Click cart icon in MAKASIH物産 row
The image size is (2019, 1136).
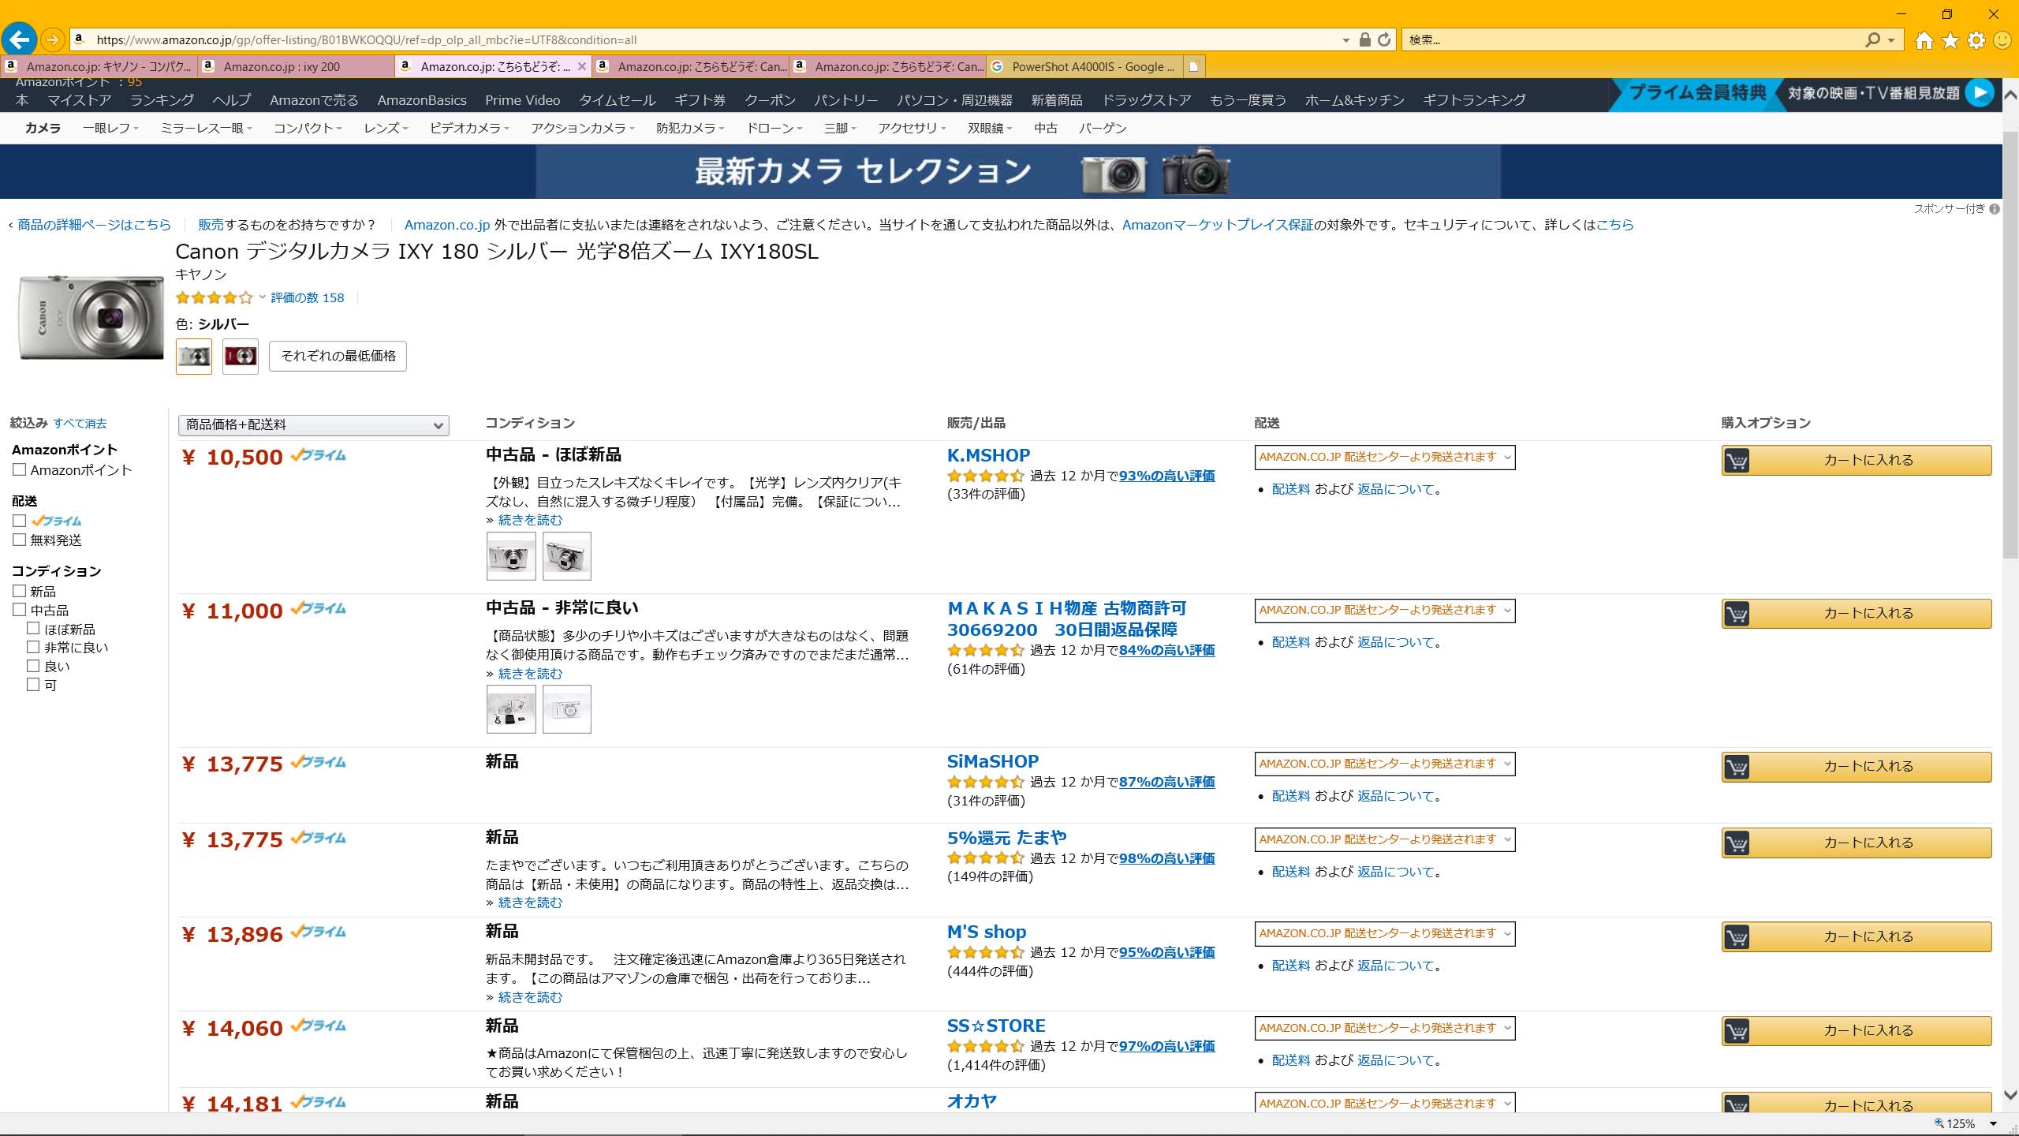pos(1737,614)
